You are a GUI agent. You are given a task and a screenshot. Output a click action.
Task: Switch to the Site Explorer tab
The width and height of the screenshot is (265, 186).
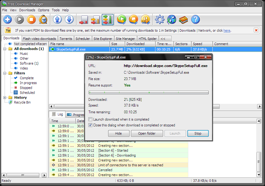pos(103,39)
